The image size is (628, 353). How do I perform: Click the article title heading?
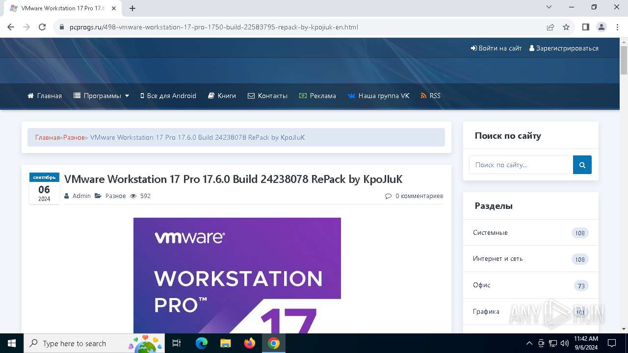(233, 179)
